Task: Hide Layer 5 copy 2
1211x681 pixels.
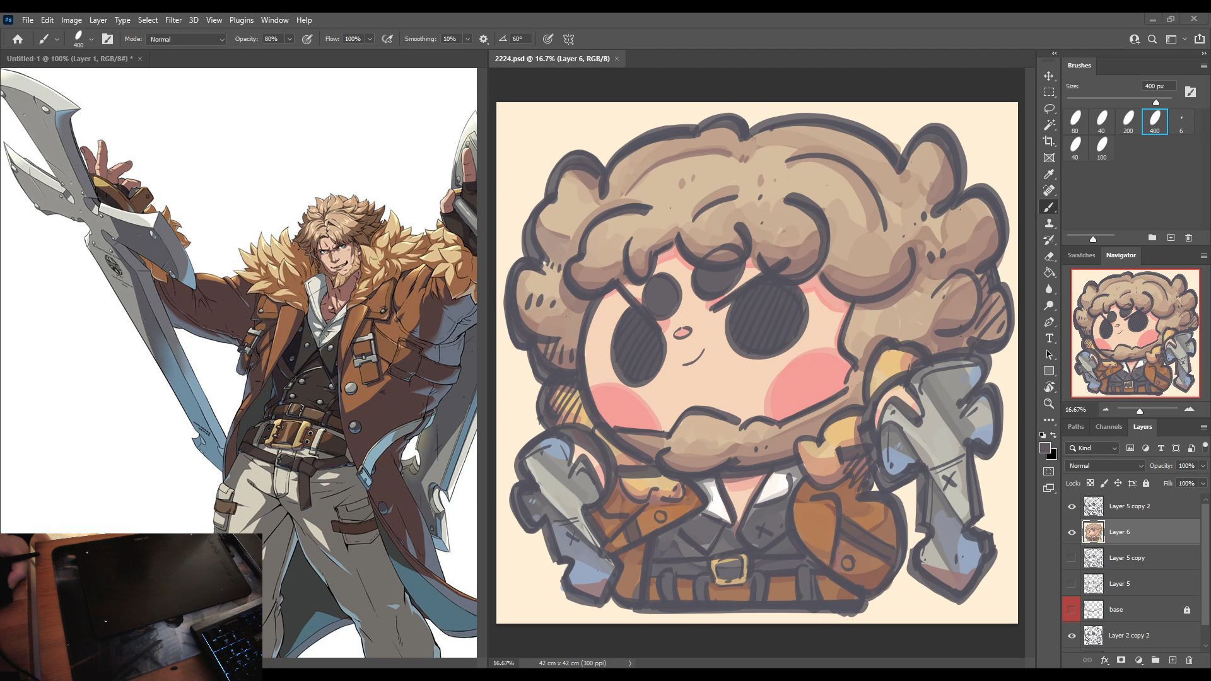Action: [x=1072, y=506]
